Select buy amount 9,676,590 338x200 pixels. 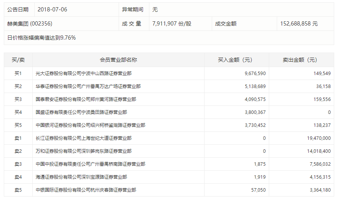point(255,74)
